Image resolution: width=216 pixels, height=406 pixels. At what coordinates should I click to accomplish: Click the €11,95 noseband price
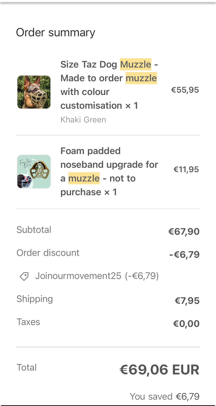[x=186, y=169]
